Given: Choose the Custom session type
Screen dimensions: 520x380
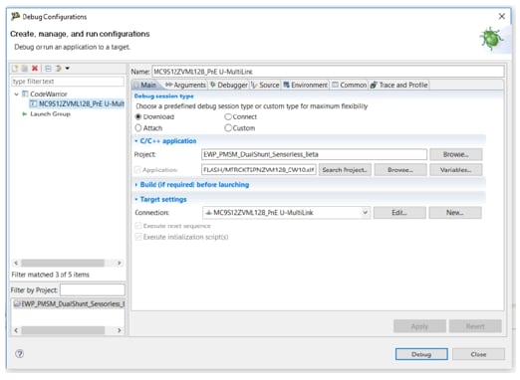Looking at the screenshot, I should coord(228,128).
